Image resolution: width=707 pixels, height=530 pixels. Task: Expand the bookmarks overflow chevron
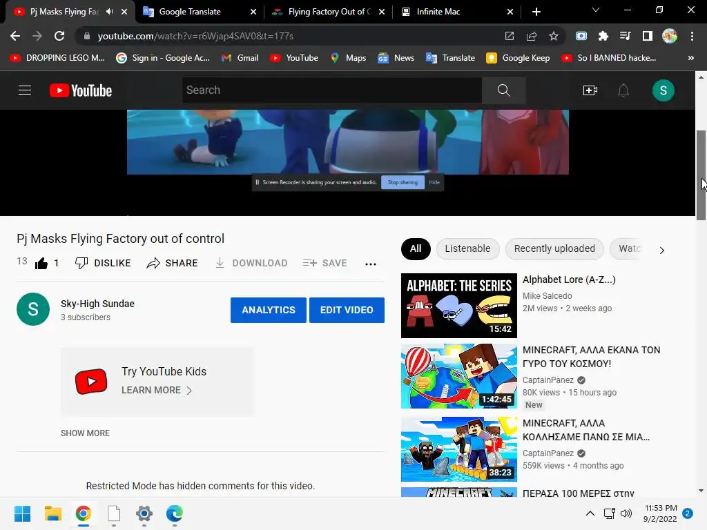tap(690, 58)
